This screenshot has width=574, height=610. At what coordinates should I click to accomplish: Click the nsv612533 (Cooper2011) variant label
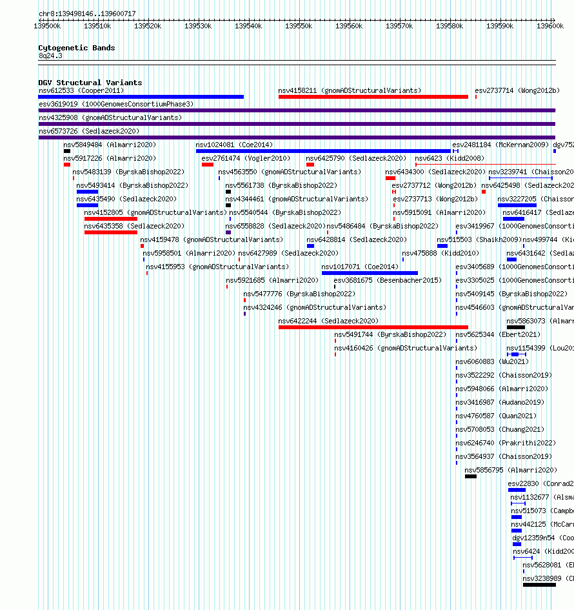click(x=81, y=90)
